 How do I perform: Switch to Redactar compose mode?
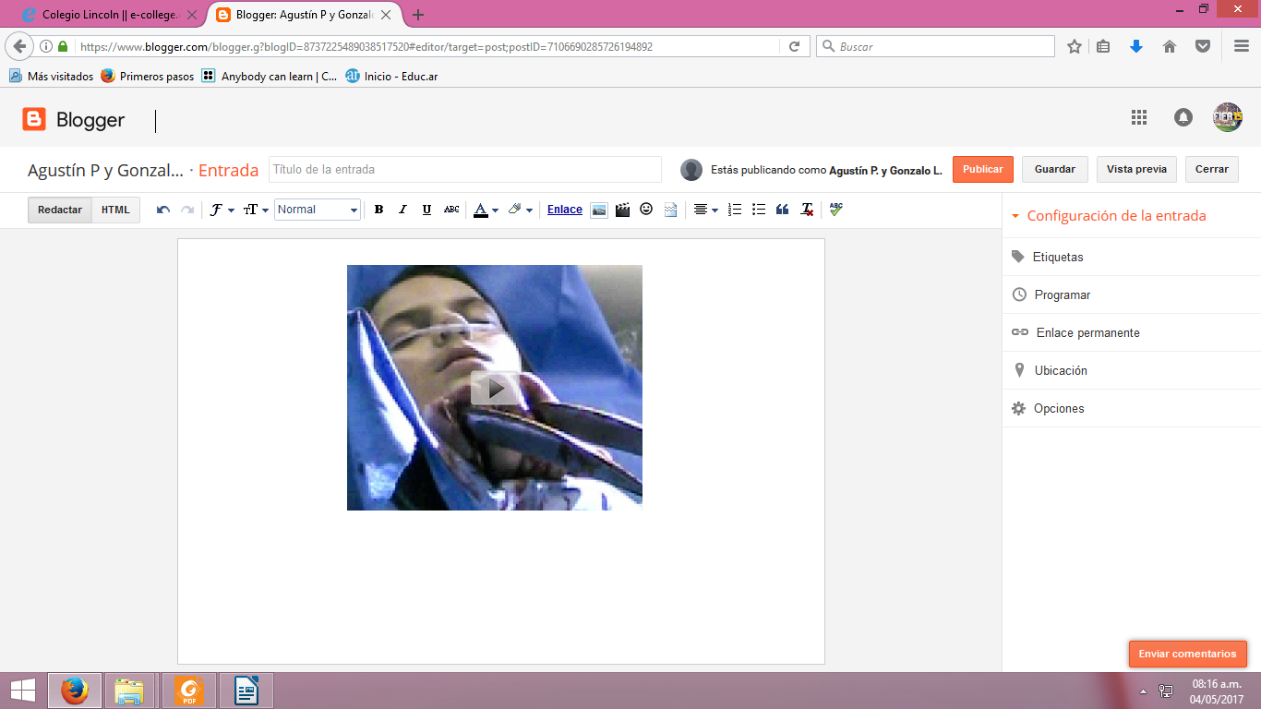(60, 210)
